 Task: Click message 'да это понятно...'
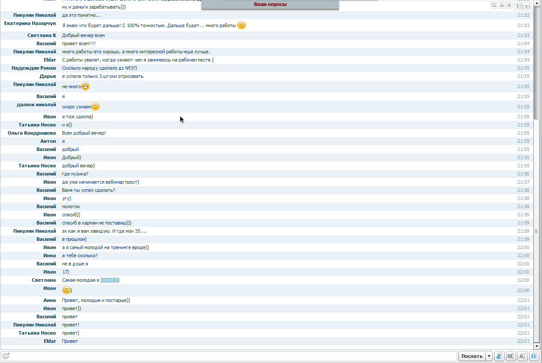81,15
